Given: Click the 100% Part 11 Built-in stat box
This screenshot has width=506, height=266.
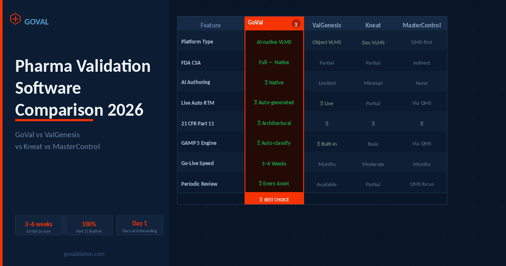Looking at the screenshot, I should [89, 225].
